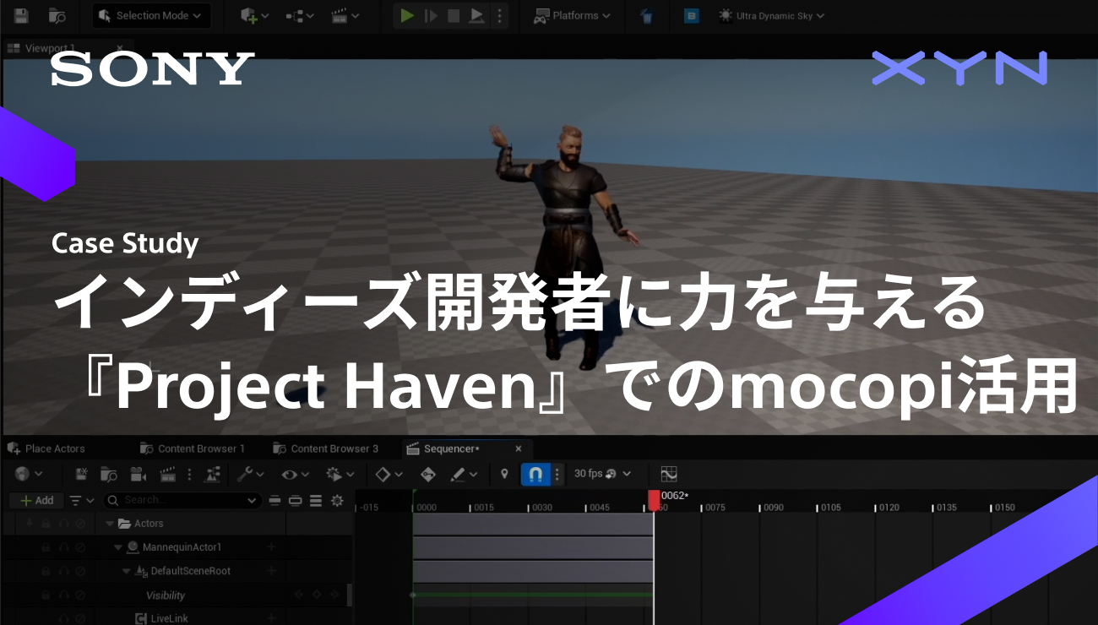Screen dimensions: 1098x625
Task: Add a Visibility keyframe with the center diamond
Action: click(317, 595)
